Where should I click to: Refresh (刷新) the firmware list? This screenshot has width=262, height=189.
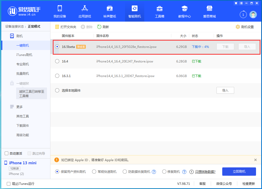[x=103, y=27]
